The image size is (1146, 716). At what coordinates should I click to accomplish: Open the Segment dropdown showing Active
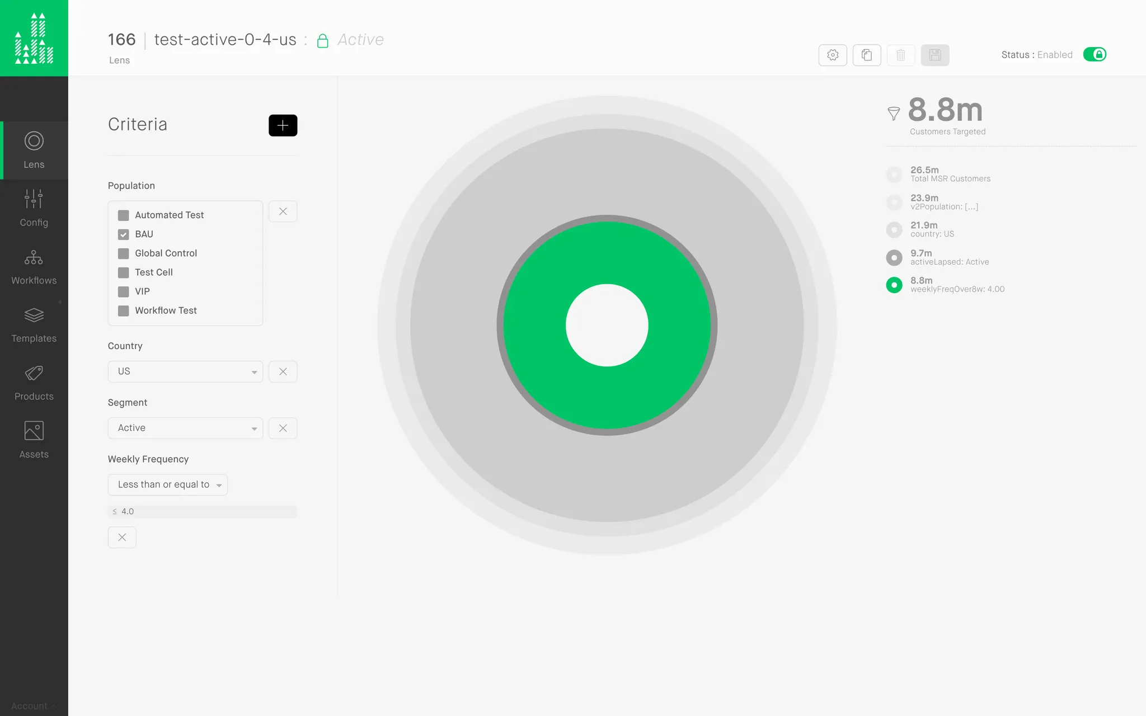[185, 428]
